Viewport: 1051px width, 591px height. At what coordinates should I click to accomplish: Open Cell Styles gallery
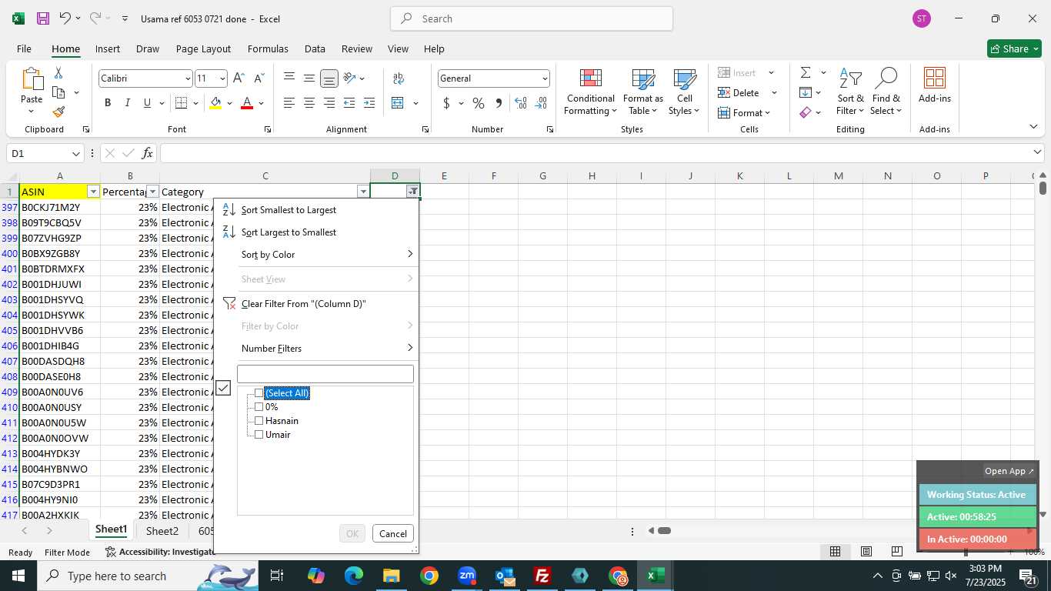(684, 92)
